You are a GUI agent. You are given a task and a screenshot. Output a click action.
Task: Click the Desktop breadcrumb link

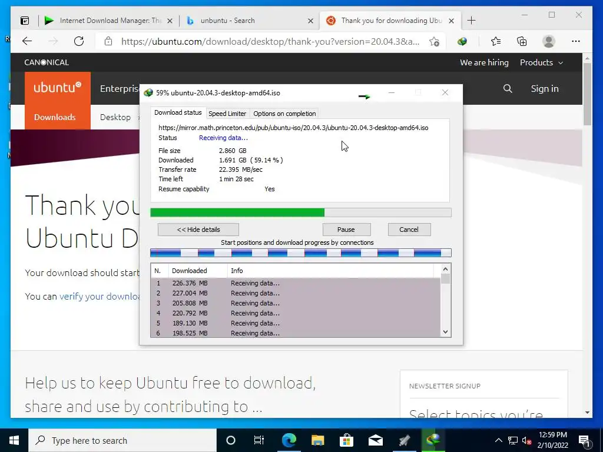point(115,117)
